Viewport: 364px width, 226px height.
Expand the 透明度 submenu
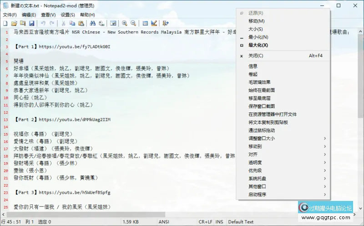tap(283, 163)
